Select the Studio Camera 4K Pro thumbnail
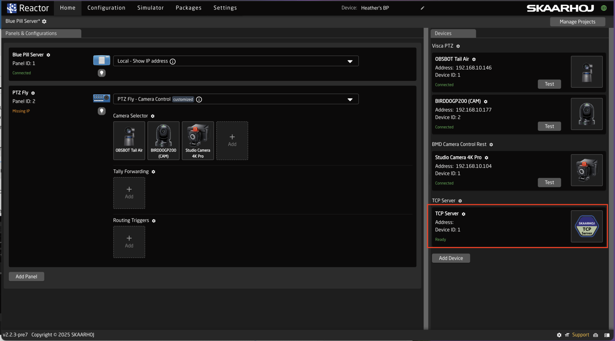The image size is (615, 341). click(x=198, y=140)
